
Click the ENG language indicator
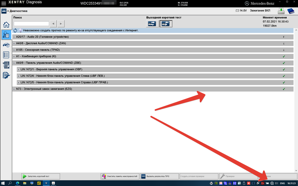click(282, 183)
